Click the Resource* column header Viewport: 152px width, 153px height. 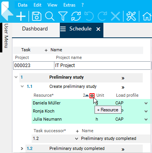tap(44, 95)
